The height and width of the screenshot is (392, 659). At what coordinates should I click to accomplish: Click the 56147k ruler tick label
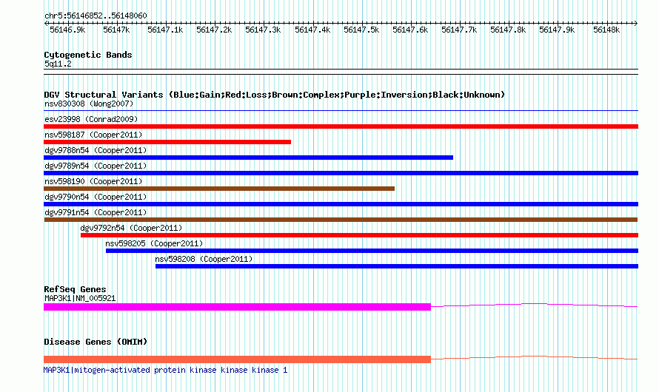pyautogui.click(x=116, y=30)
